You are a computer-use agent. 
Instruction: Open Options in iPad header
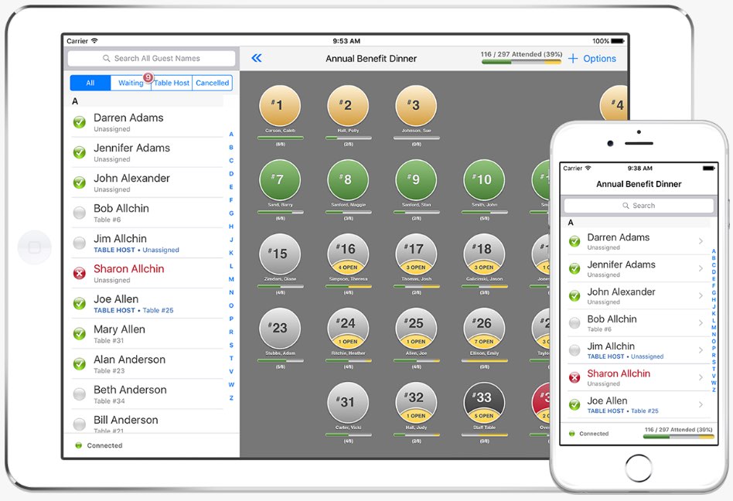[599, 59]
